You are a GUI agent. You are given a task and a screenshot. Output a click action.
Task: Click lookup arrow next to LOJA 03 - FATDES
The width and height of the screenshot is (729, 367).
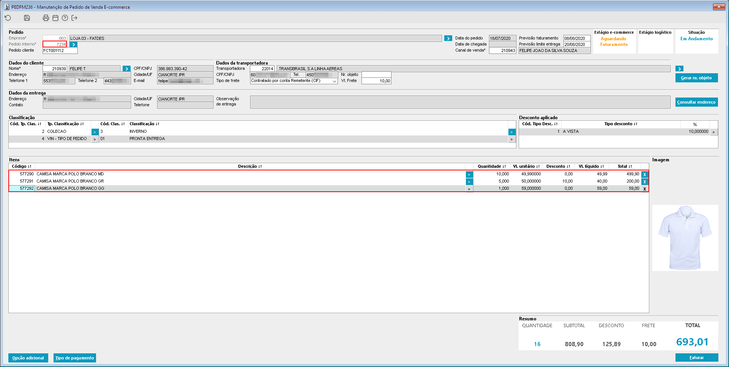tap(448, 38)
